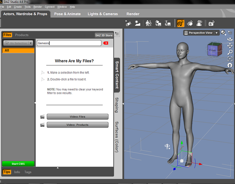
Task: Open the Window menu
Action: point(62,7)
